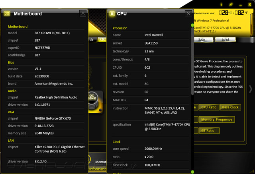The image size is (255, 174).
Task: Click the Processor section heading
Action: (120, 28)
